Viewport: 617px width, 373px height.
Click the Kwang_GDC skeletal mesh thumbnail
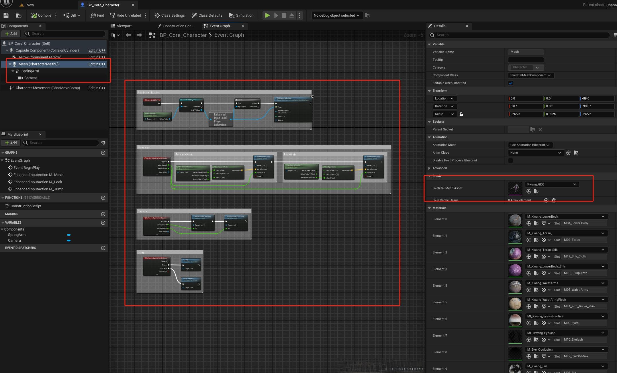click(515, 188)
